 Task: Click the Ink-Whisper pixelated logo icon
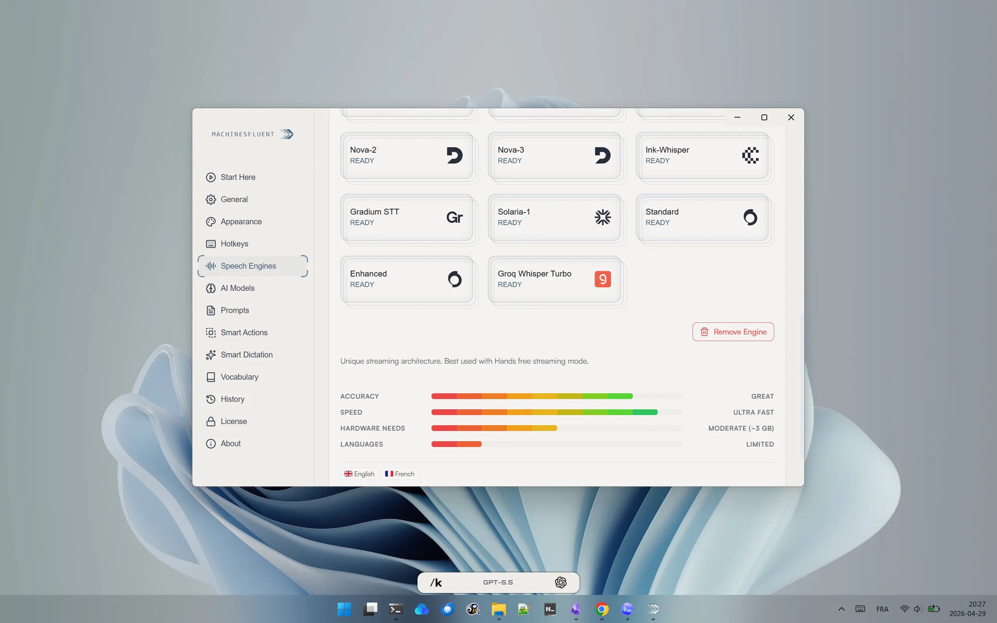pyautogui.click(x=750, y=155)
